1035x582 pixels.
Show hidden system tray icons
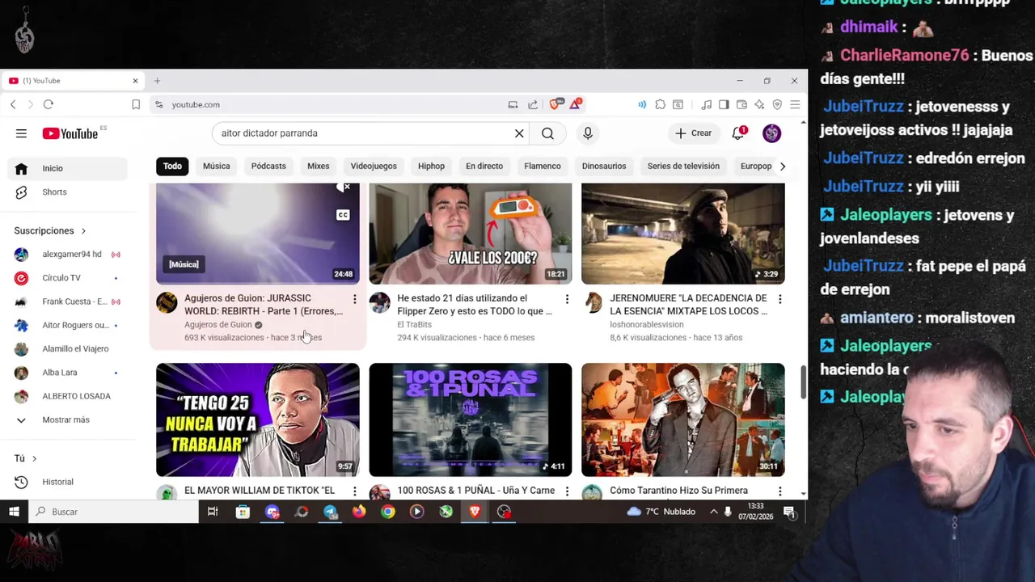pos(713,512)
